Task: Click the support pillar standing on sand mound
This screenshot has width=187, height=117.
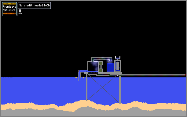Action: pyautogui.click(x=86, y=87)
